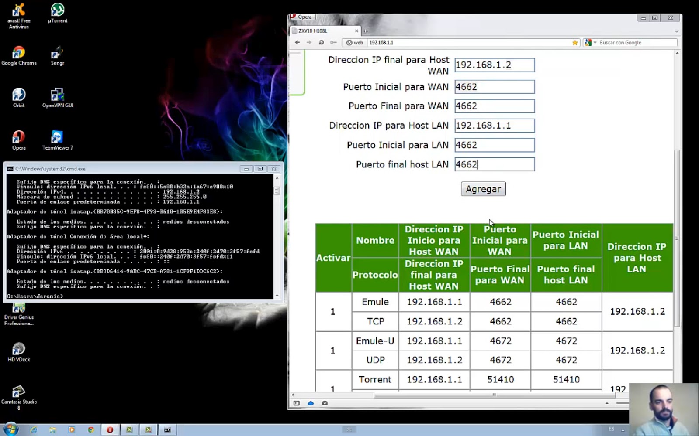Toggle the bookmark star in the address bar
699x436 pixels.
pyautogui.click(x=574, y=42)
